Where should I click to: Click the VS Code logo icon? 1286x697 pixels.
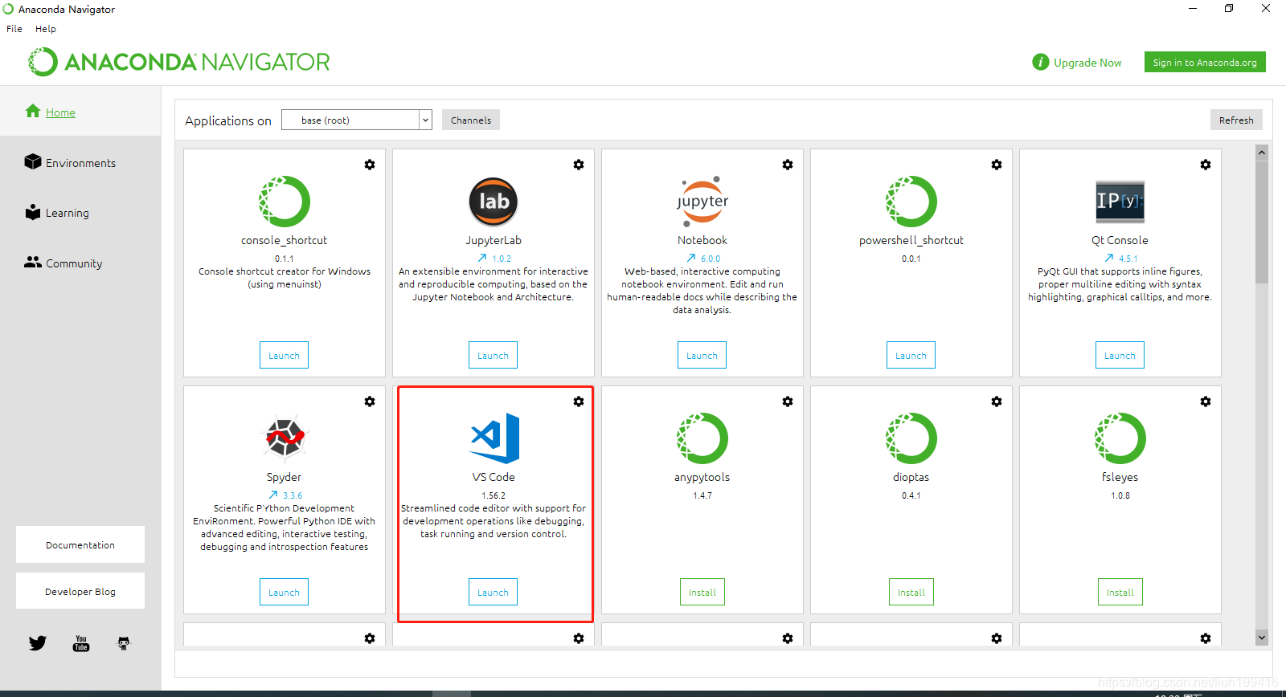pyautogui.click(x=495, y=438)
